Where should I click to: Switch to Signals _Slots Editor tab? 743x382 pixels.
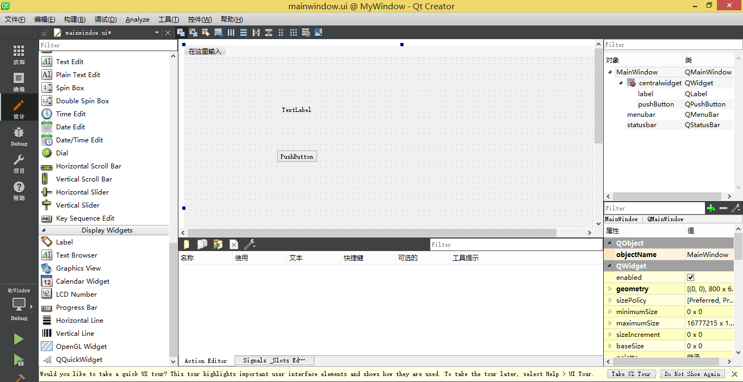pyautogui.click(x=274, y=360)
